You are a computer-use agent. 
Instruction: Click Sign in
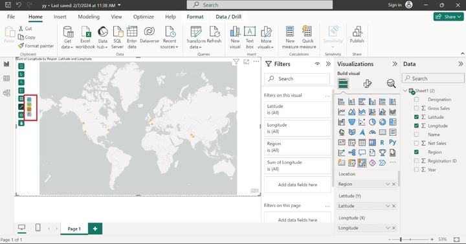[x=395, y=5]
